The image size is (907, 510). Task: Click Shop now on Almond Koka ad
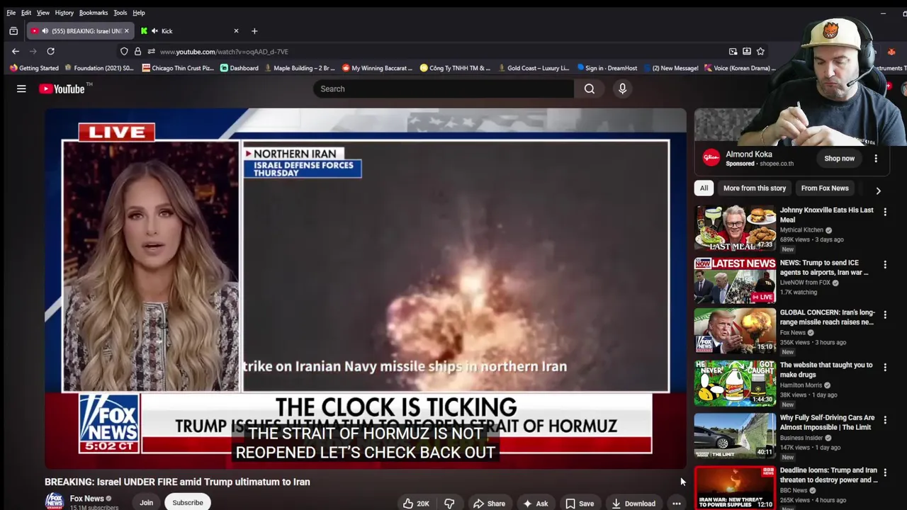(x=839, y=159)
